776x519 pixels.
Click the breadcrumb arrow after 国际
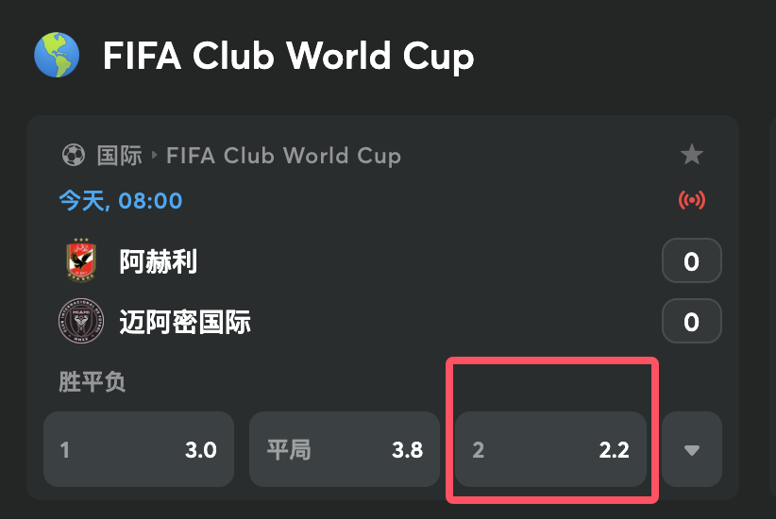(155, 156)
